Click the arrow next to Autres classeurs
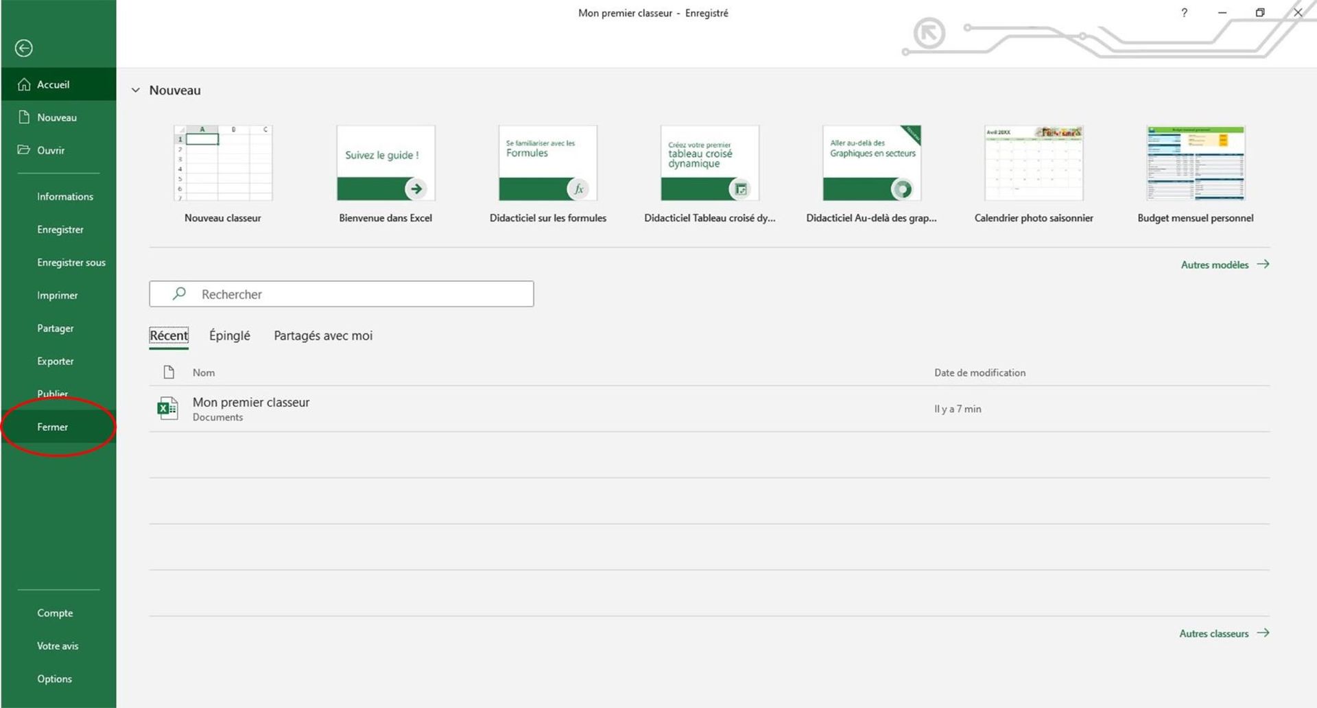The width and height of the screenshot is (1317, 708). (1263, 633)
